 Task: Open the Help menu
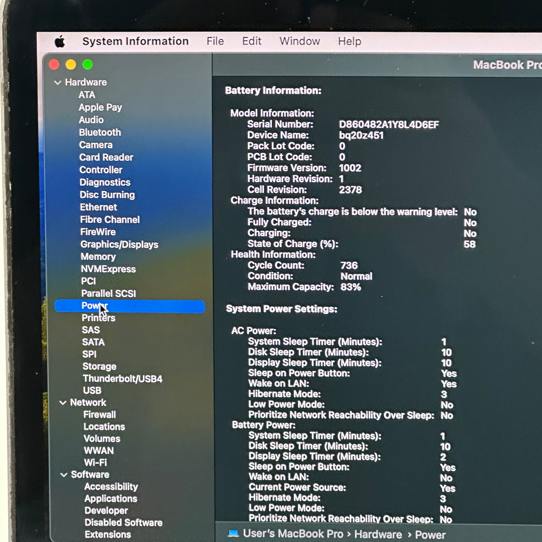(350, 42)
